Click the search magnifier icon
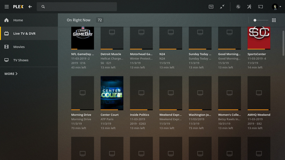Image resolution: width=285 pixels, height=160 pixels. pyautogui.click(x=43, y=7)
